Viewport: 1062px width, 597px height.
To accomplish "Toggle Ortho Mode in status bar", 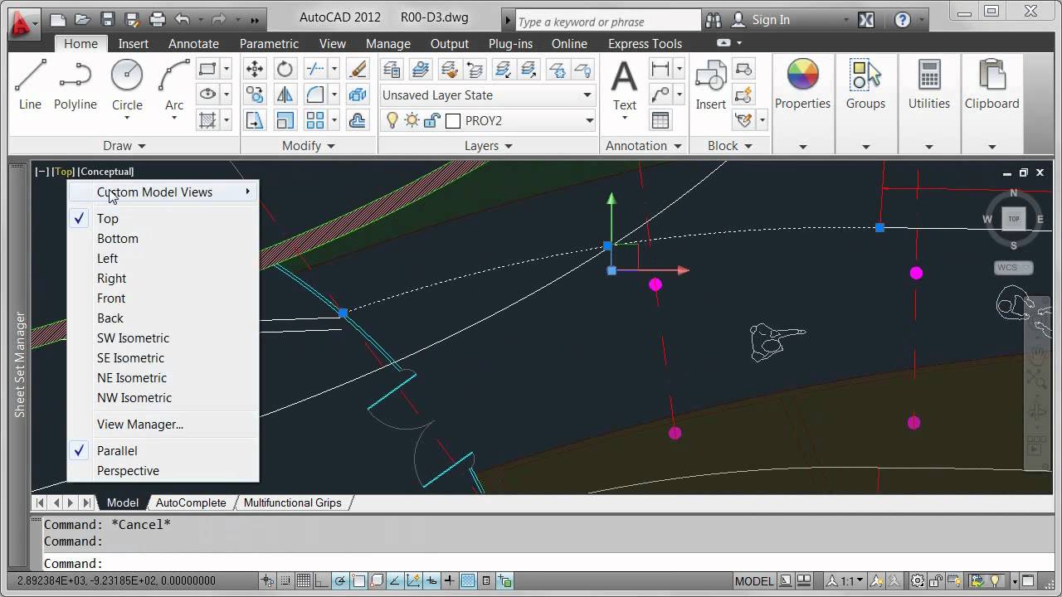I will (x=322, y=580).
